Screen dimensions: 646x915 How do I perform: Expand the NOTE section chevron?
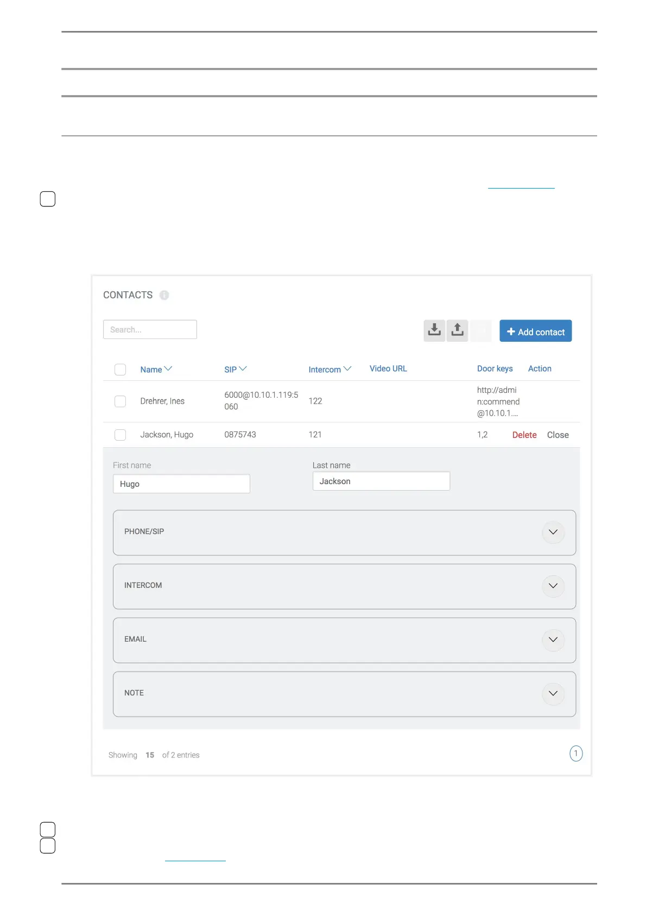(x=553, y=693)
